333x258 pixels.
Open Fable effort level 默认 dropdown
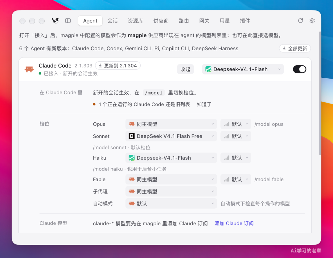(236, 179)
